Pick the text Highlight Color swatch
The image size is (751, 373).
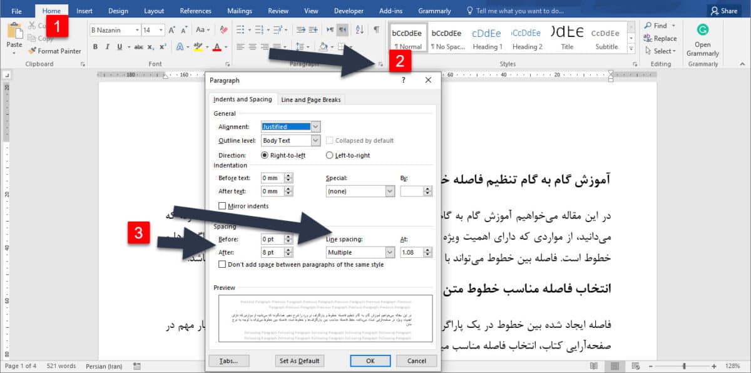pyautogui.click(x=198, y=47)
